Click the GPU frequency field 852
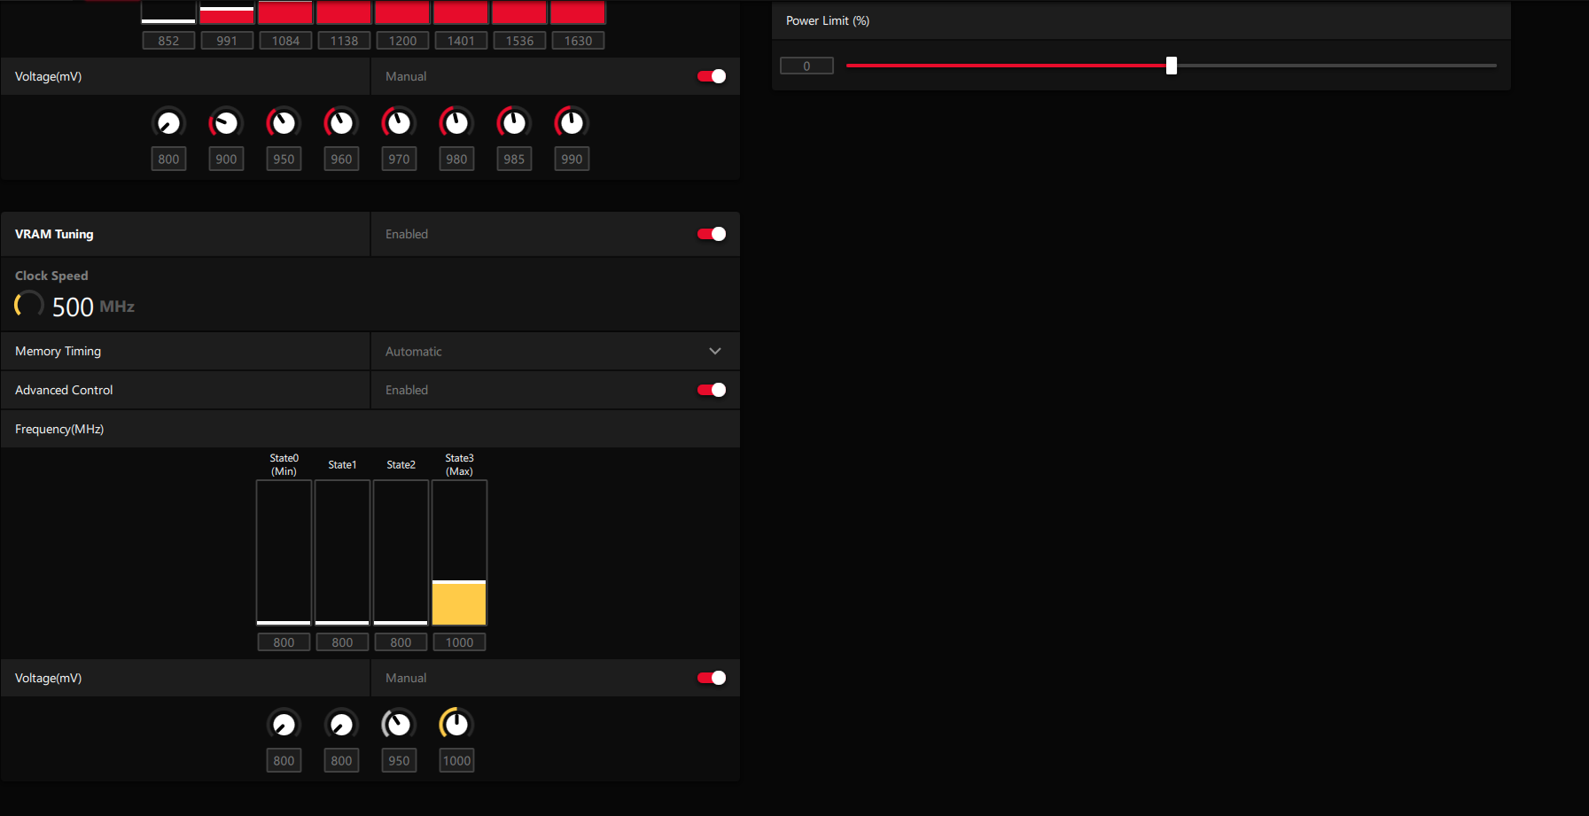Screen dimensions: 1589x816 coord(168,41)
